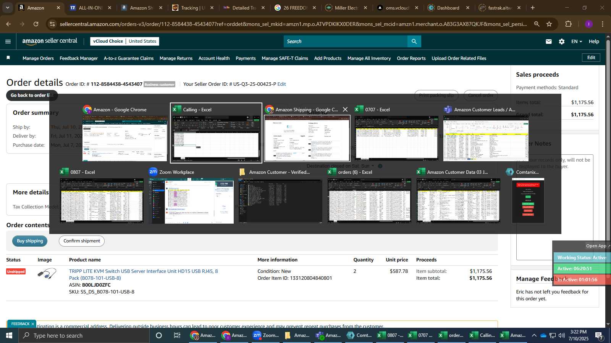Open the notification center icon
The image size is (611, 343).
pos(599,335)
